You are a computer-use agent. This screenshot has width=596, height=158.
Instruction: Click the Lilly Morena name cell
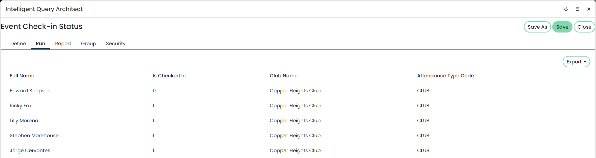[24, 121]
